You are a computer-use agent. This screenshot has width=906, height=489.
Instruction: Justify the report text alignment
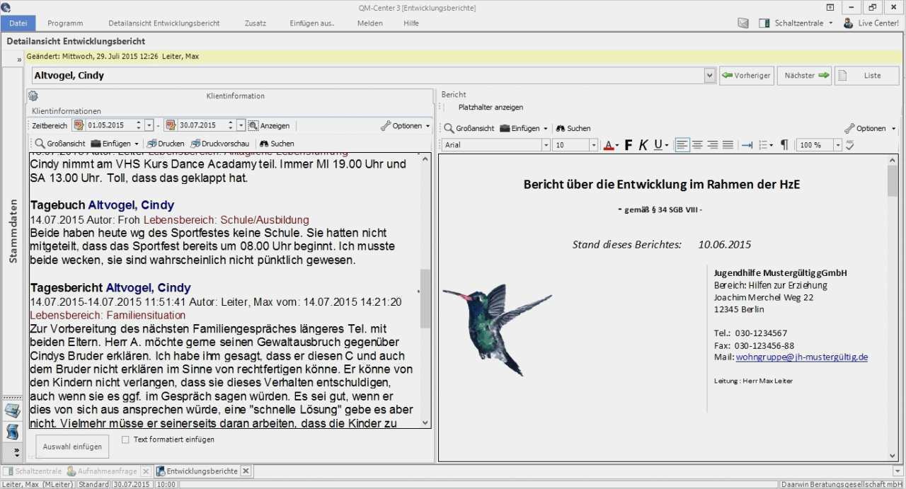(728, 145)
